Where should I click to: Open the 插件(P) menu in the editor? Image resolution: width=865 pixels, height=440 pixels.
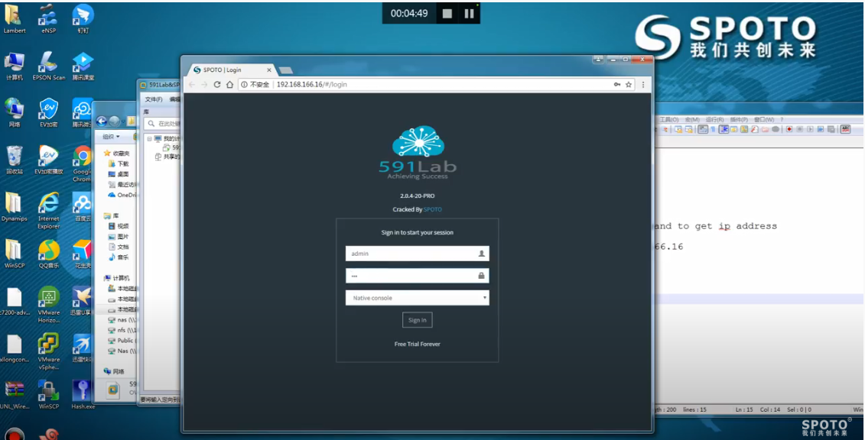click(739, 119)
